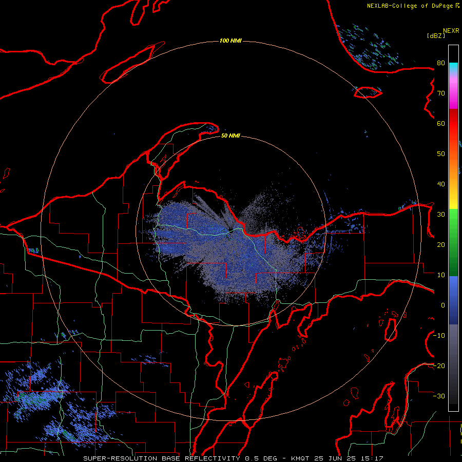This screenshot has width=462, height=462.
Task: Click the 100 NMI range ring label
Action: tap(230, 41)
